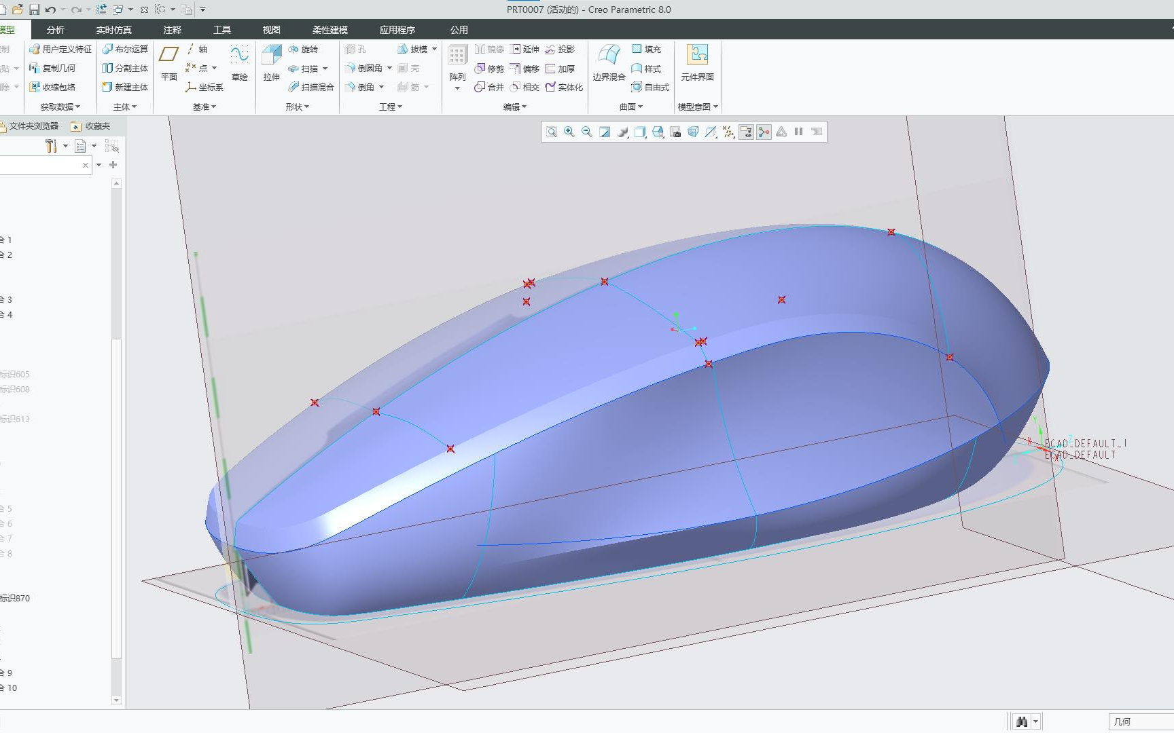Click the save disk icon in quick access toolbar
Viewport: 1174px width, 733px height.
34,10
